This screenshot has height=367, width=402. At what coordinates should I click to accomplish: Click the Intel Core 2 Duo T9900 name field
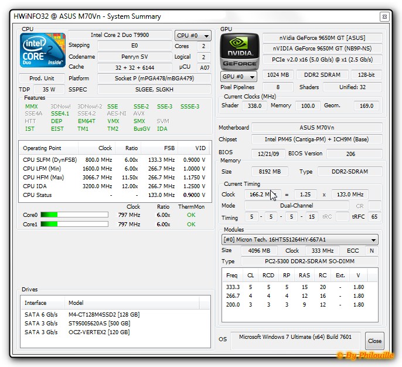point(120,35)
